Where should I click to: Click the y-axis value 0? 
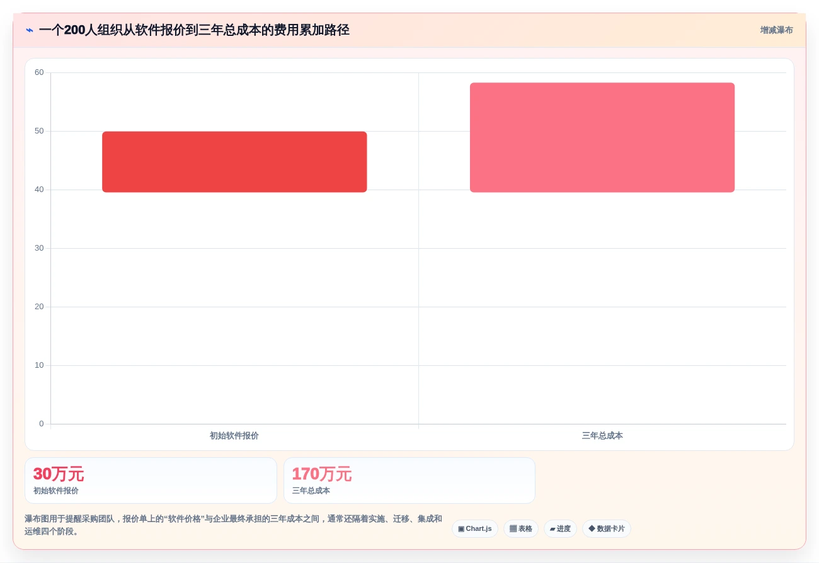(x=42, y=424)
